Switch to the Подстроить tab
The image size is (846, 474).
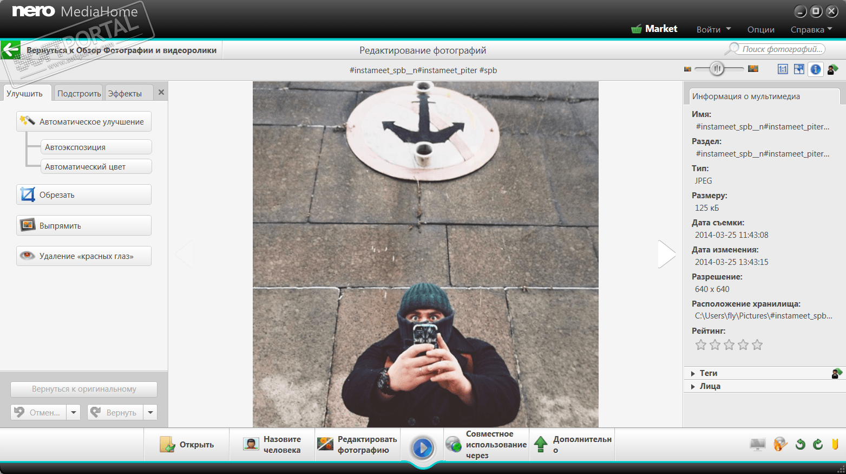coord(79,93)
